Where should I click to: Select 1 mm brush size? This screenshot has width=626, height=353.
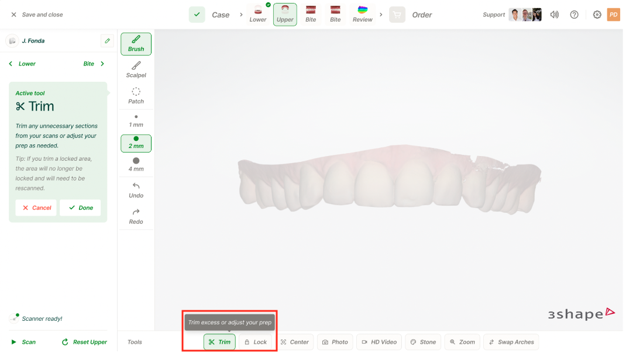136,121
